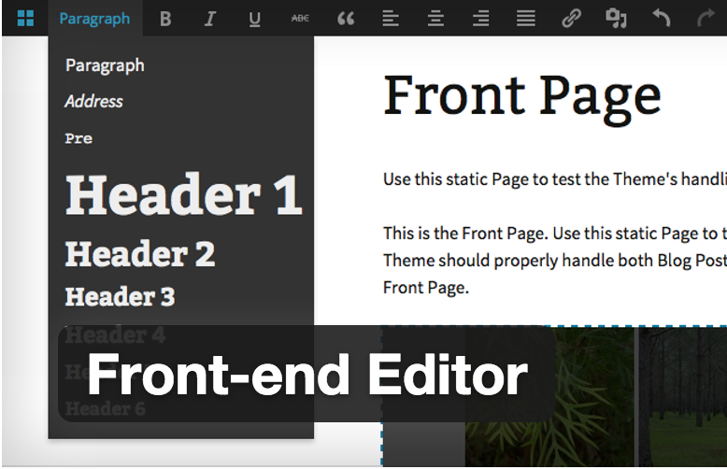Image resolution: width=727 pixels, height=469 pixels.
Task: Click paragraph starting 'Use this static Page'
Action: click(x=554, y=179)
